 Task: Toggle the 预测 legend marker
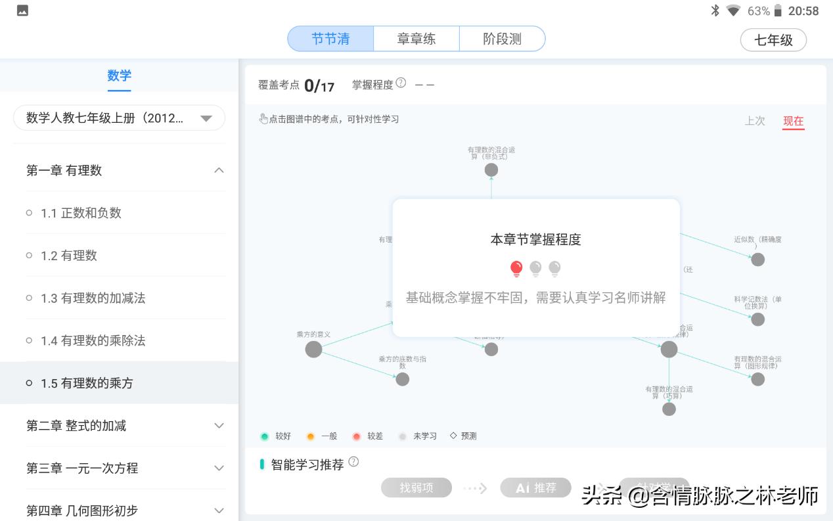click(x=462, y=436)
